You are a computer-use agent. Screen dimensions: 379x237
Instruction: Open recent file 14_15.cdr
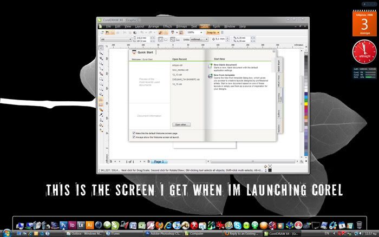(177, 84)
